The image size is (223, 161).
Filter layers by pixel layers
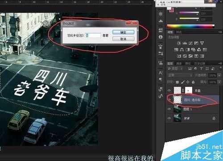190,69
